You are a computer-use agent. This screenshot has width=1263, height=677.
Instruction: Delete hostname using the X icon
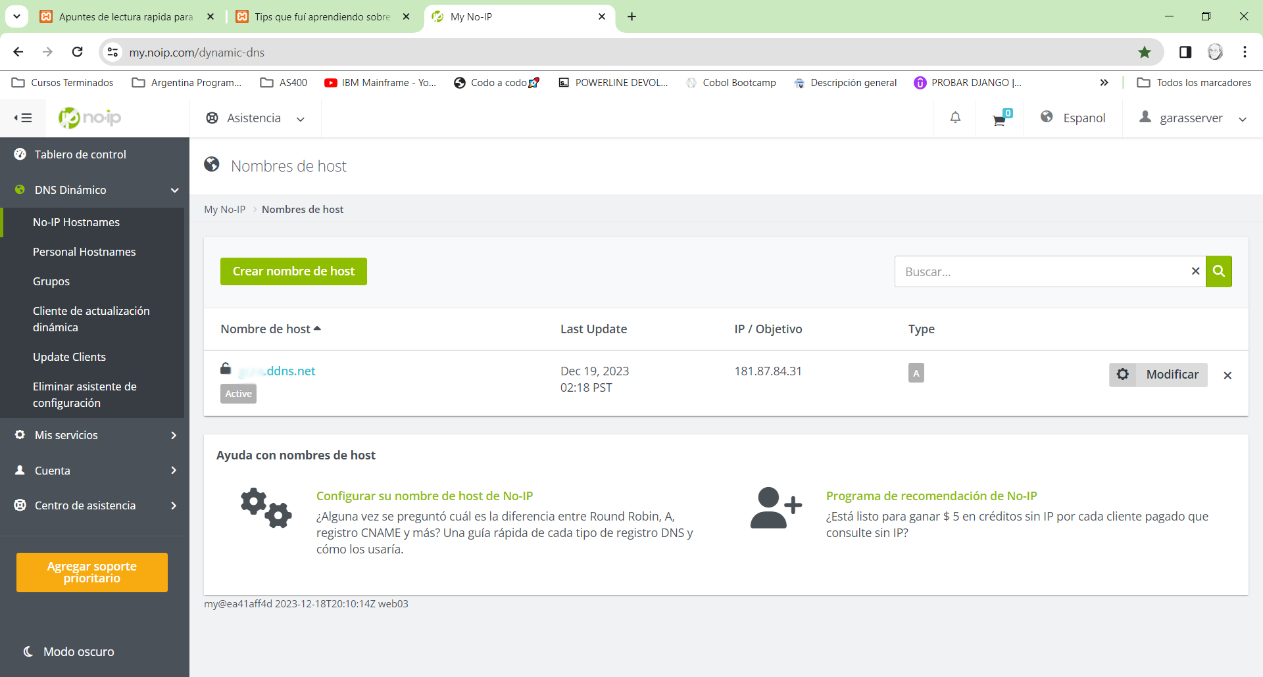[1227, 375]
